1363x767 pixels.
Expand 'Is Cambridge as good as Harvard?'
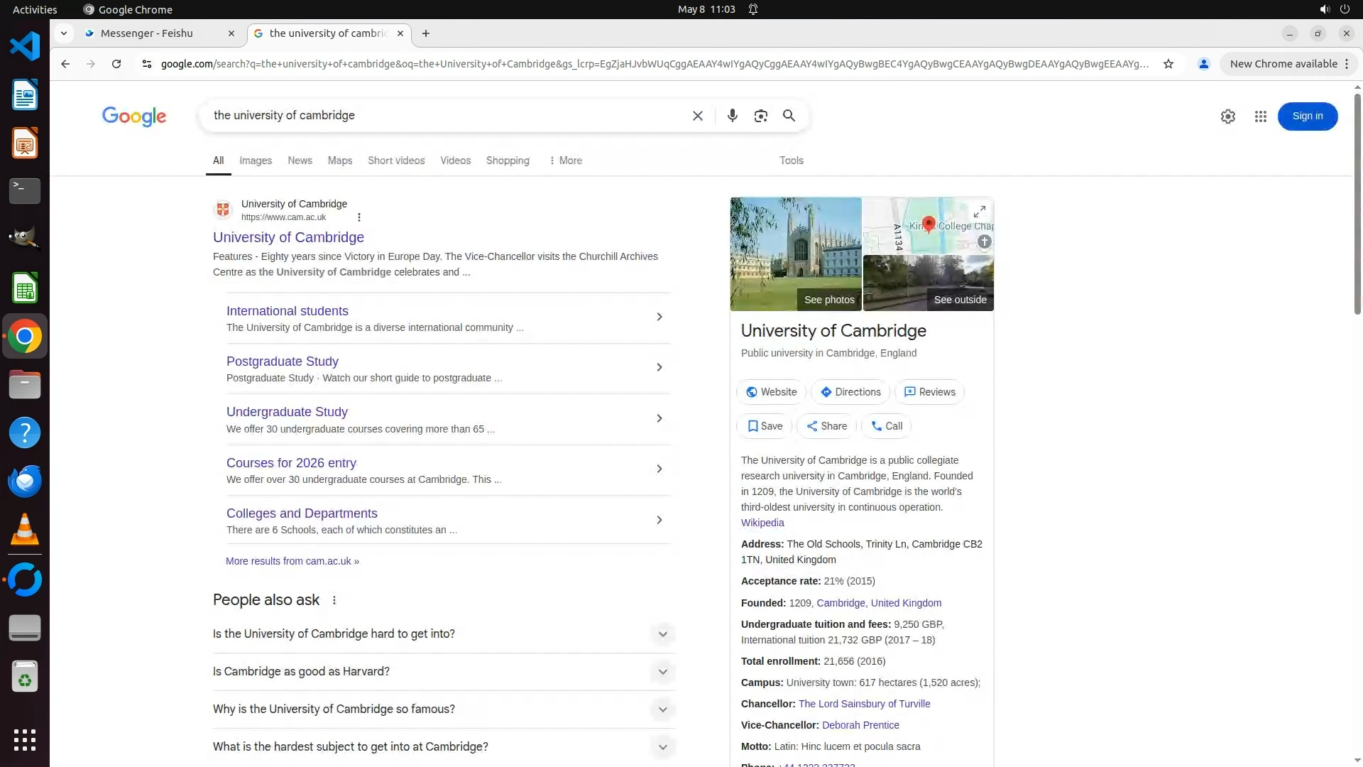click(x=662, y=672)
